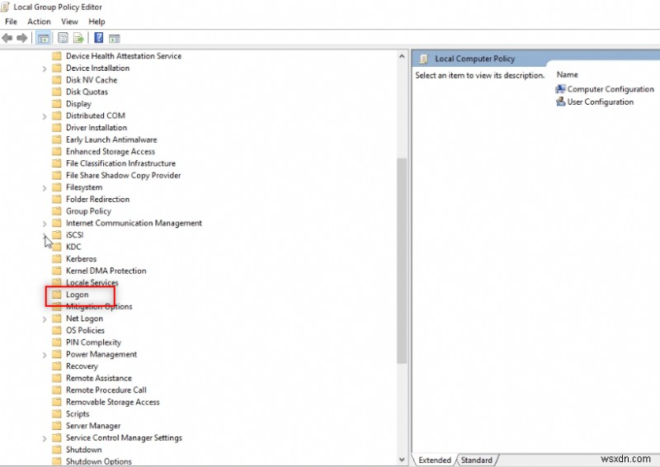Select Enhanced Storage Access
This screenshot has width=660, height=467.
(111, 151)
